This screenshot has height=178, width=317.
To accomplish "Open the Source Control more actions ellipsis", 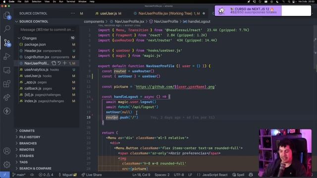I will pyautogui.click(x=73, y=13).
